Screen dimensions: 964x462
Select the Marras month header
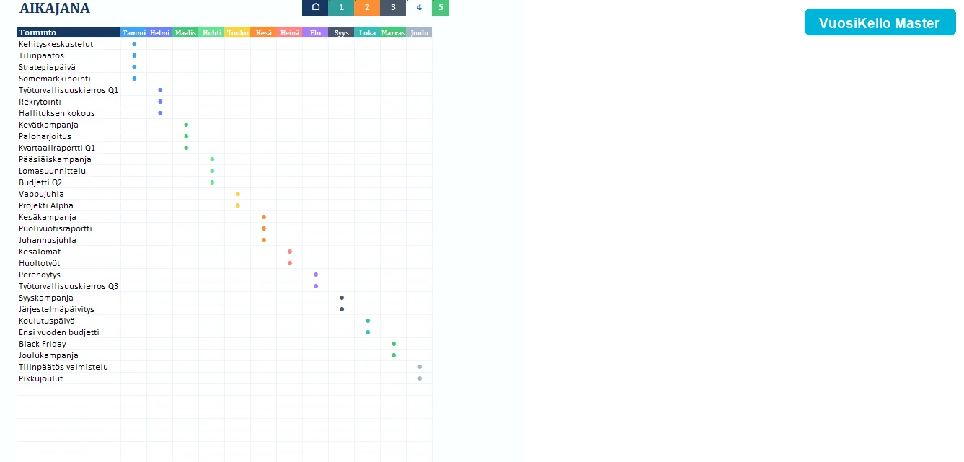click(x=393, y=32)
